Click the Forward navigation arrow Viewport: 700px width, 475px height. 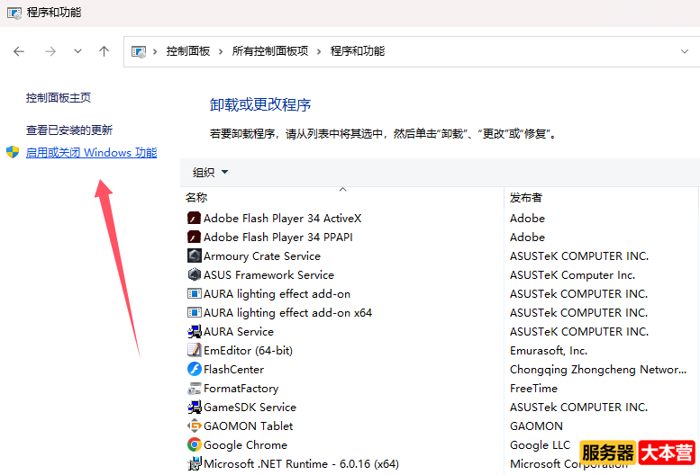50,51
